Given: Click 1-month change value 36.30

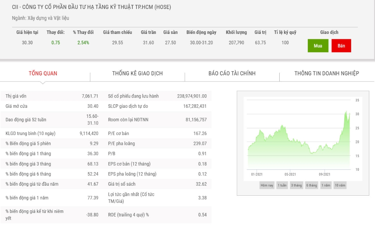Looking at the screenshot, I should [x=93, y=154].
